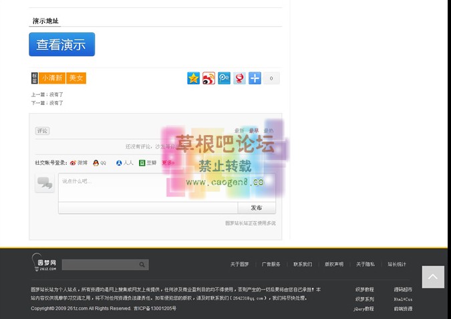Open 源码超市 footer link

(403, 290)
